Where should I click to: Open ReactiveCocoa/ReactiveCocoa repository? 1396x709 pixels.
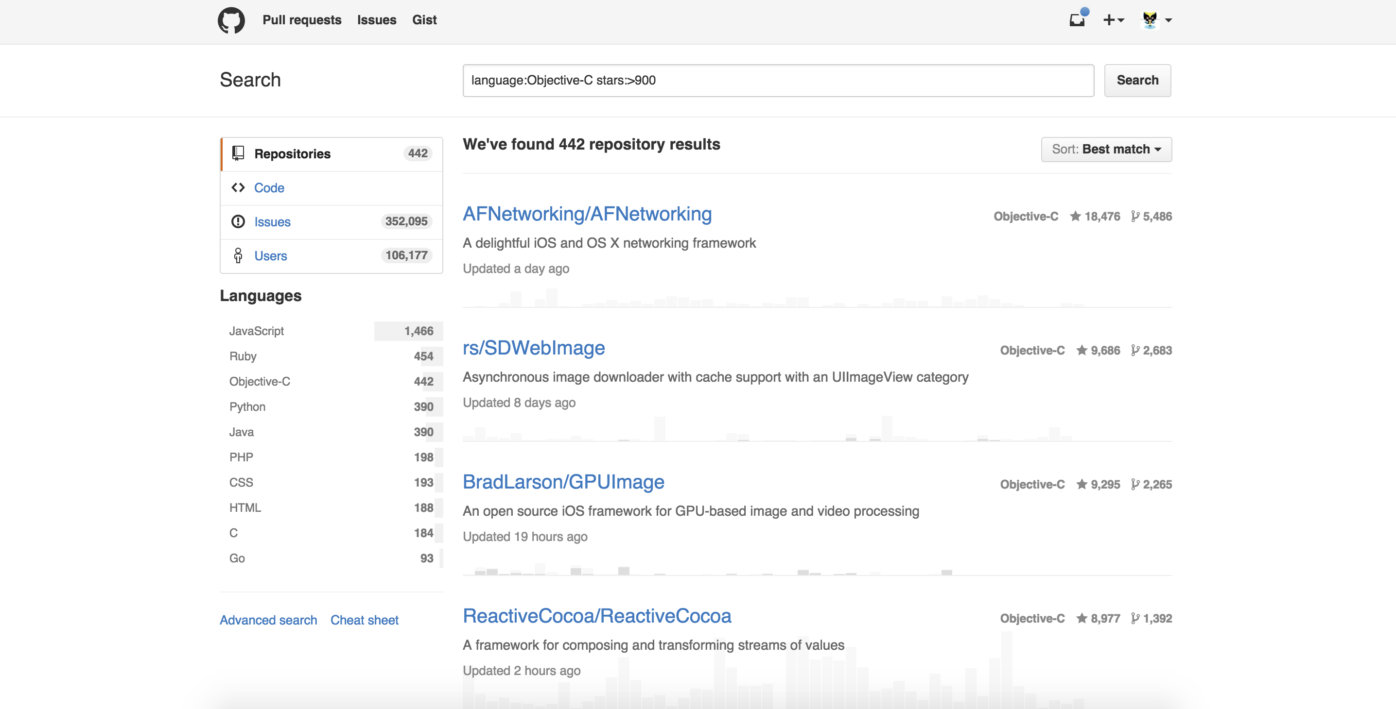597,616
